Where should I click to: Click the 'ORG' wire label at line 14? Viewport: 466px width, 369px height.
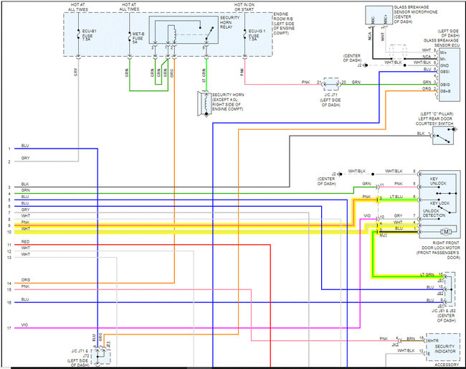[x=26, y=280]
